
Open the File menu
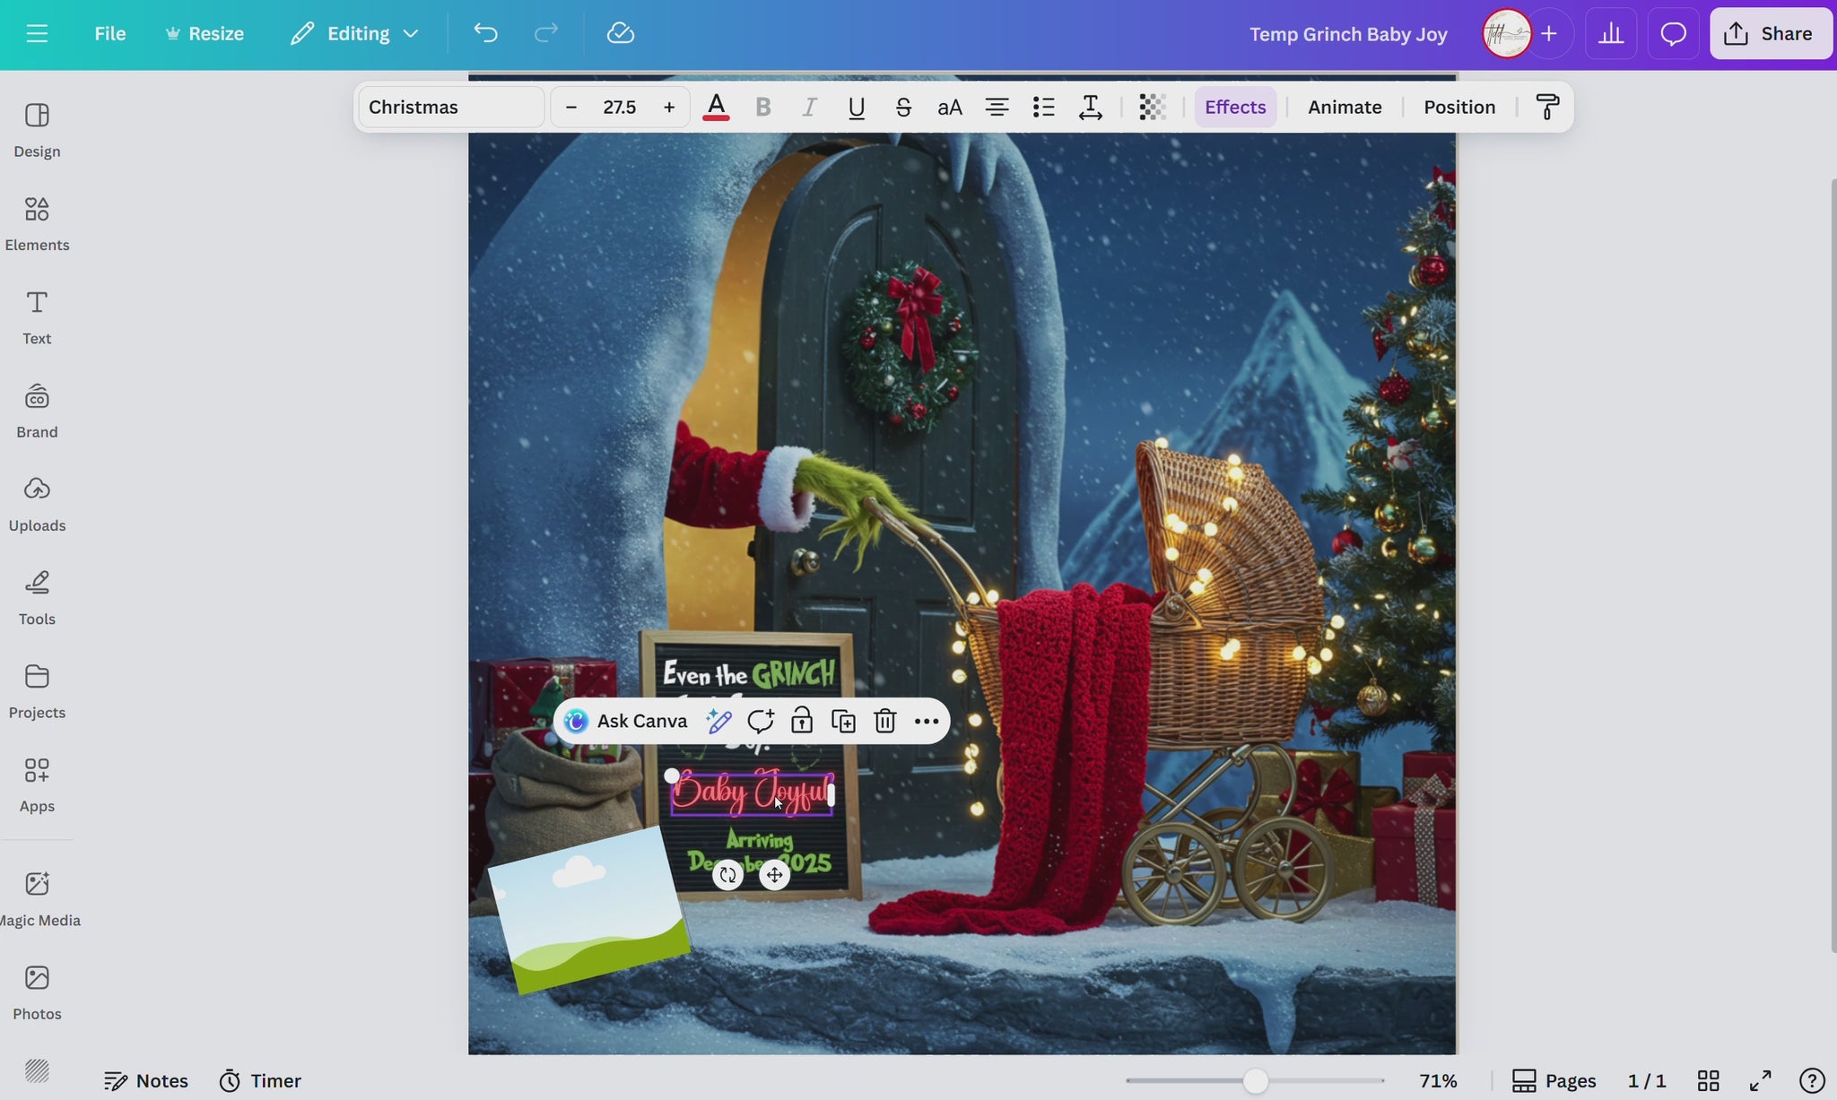click(x=109, y=33)
